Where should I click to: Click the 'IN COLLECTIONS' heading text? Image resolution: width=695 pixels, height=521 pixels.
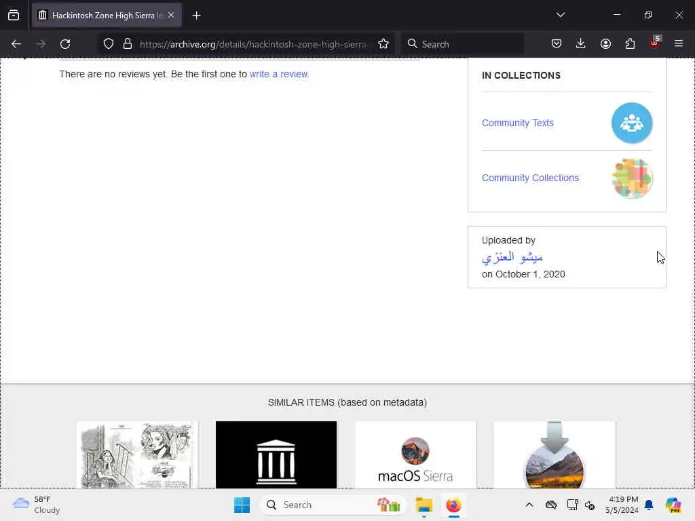[521, 75]
